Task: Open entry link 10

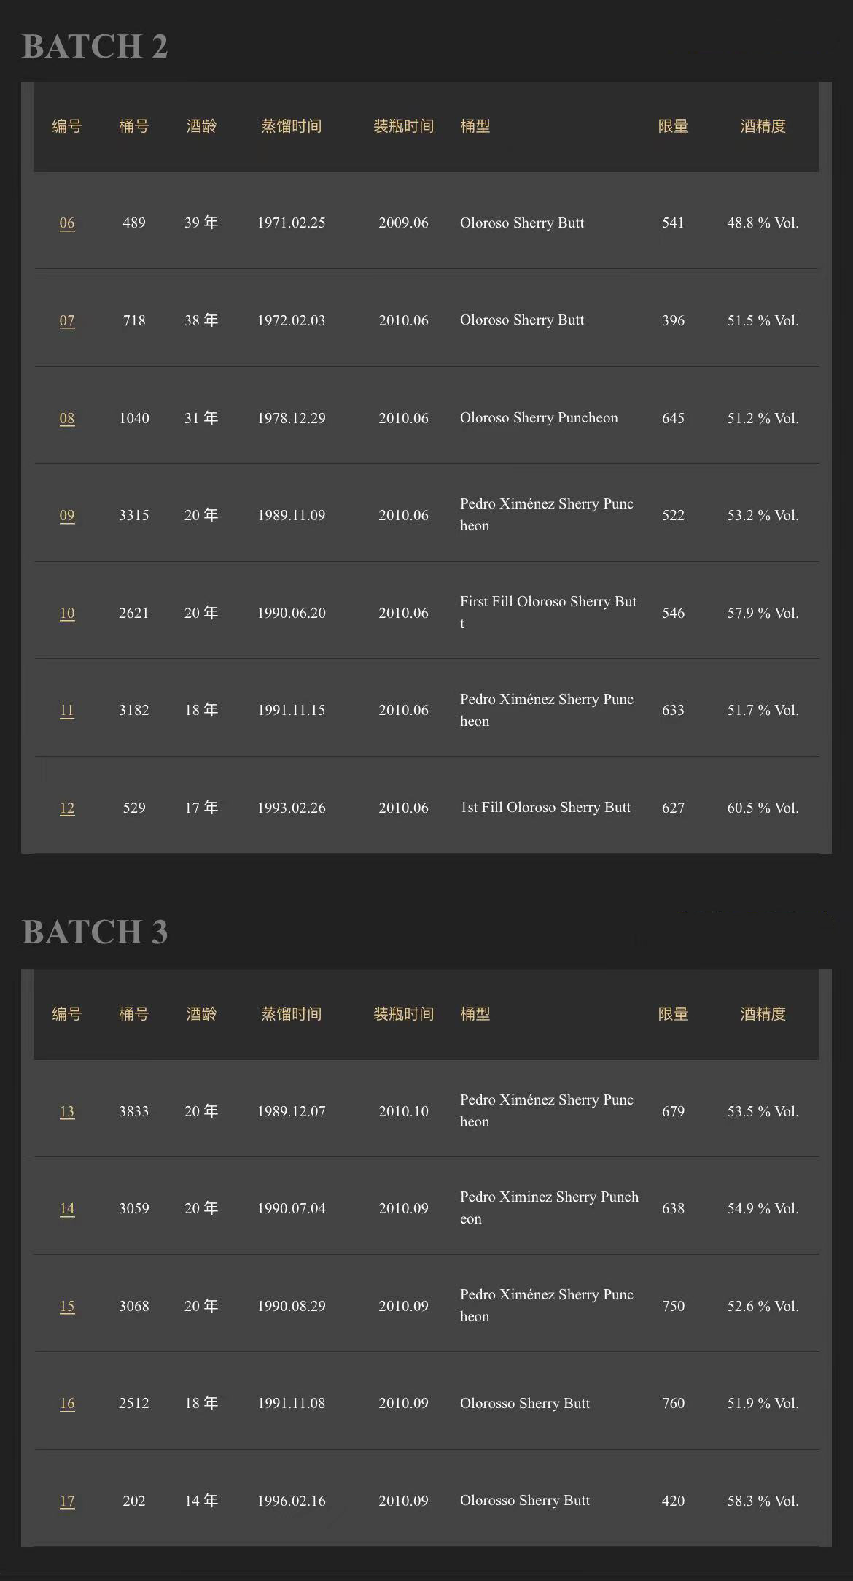Action: coord(67,614)
